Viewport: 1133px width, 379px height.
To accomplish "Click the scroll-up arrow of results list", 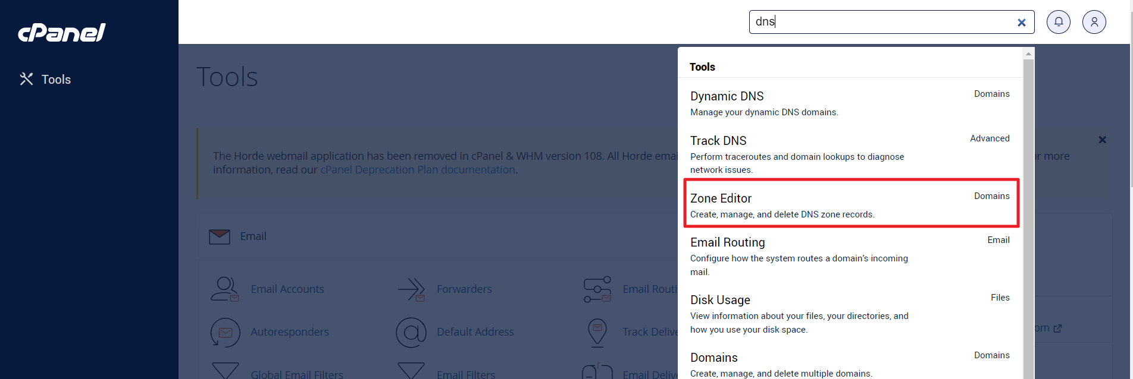I will click(x=1028, y=53).
